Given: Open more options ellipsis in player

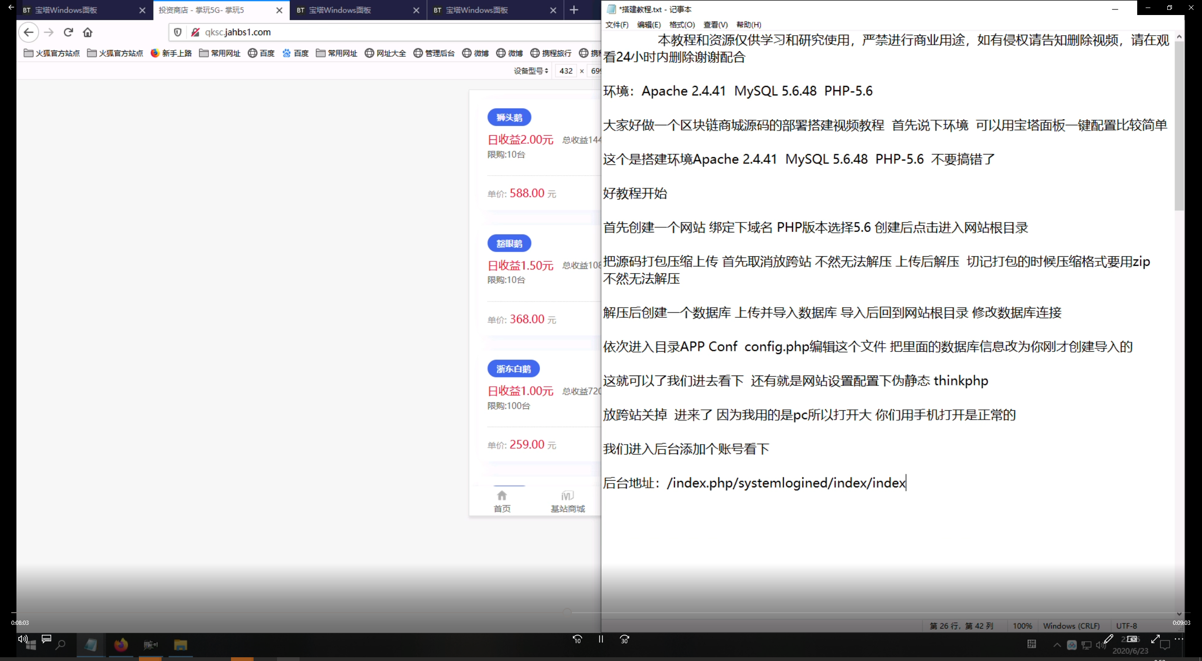Looking at the screenshot, I should tap(1179, 639).
